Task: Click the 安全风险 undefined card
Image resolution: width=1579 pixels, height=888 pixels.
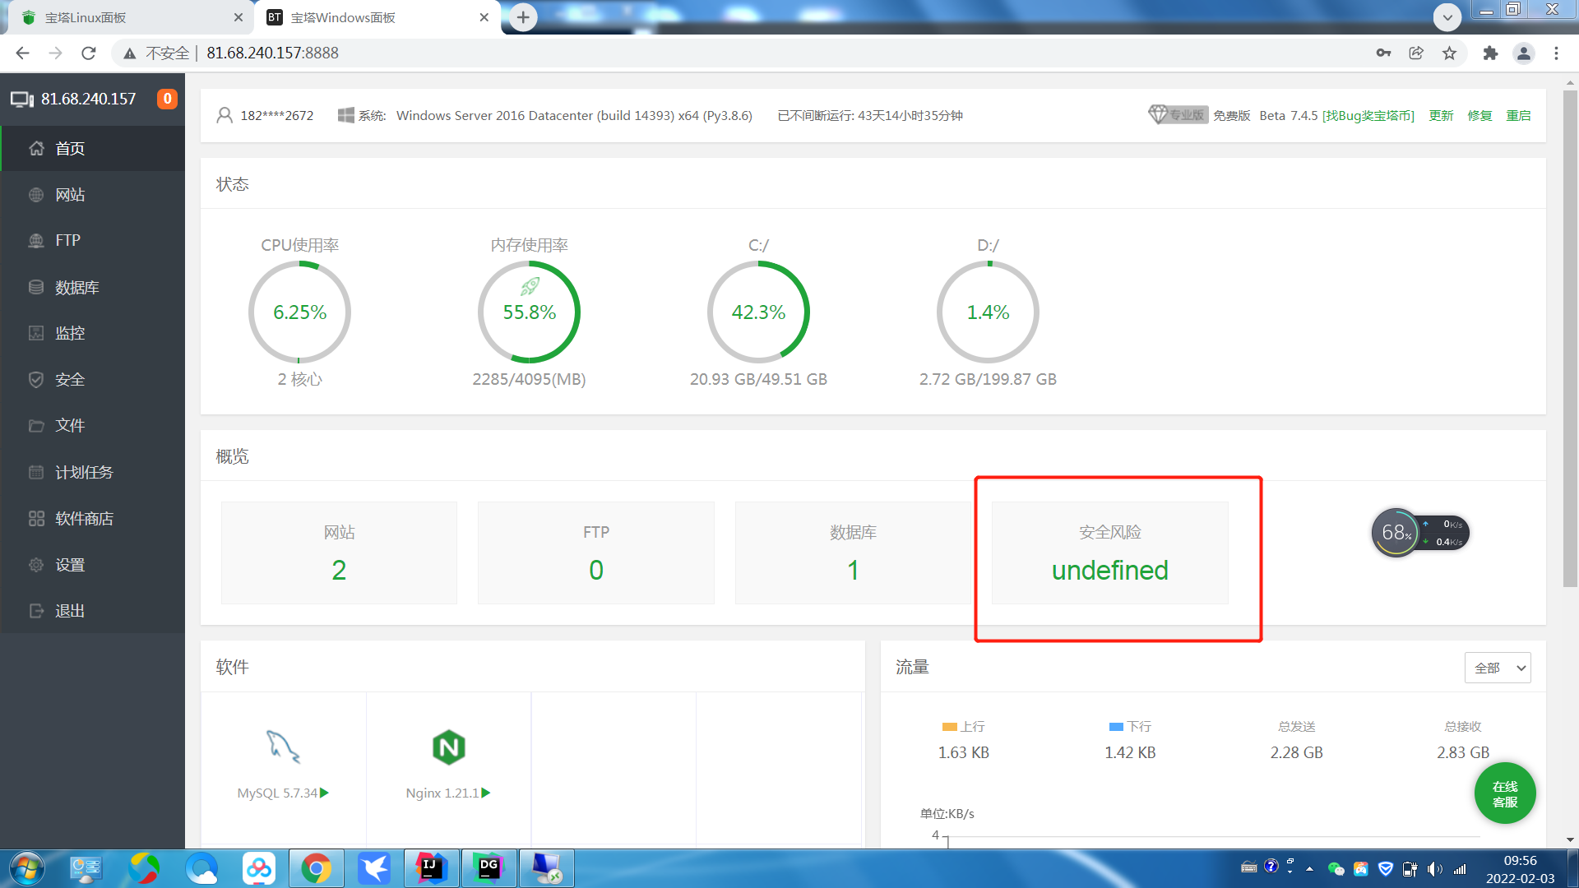Action: (x=1110, y=553)
